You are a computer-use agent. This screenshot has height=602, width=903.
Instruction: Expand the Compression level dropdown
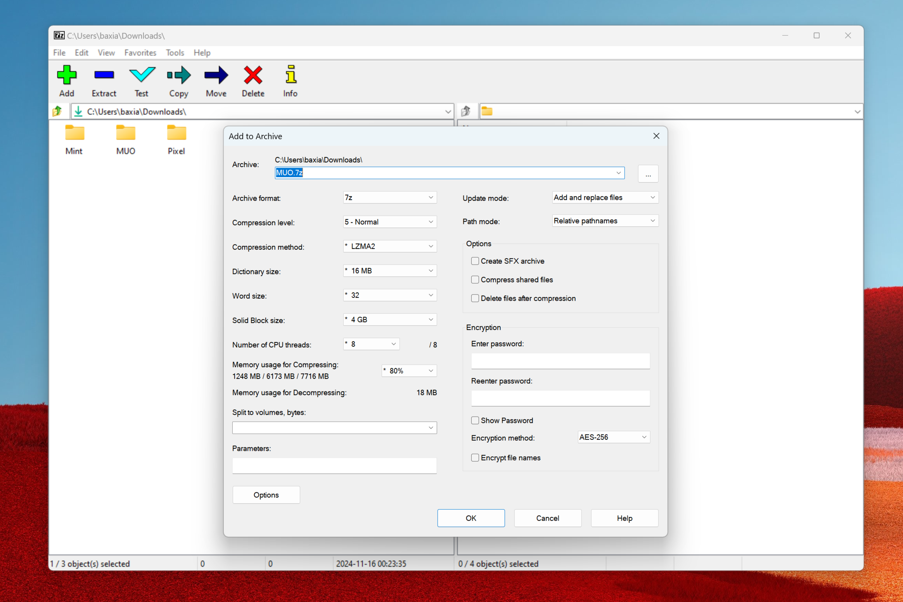[430, 222]
